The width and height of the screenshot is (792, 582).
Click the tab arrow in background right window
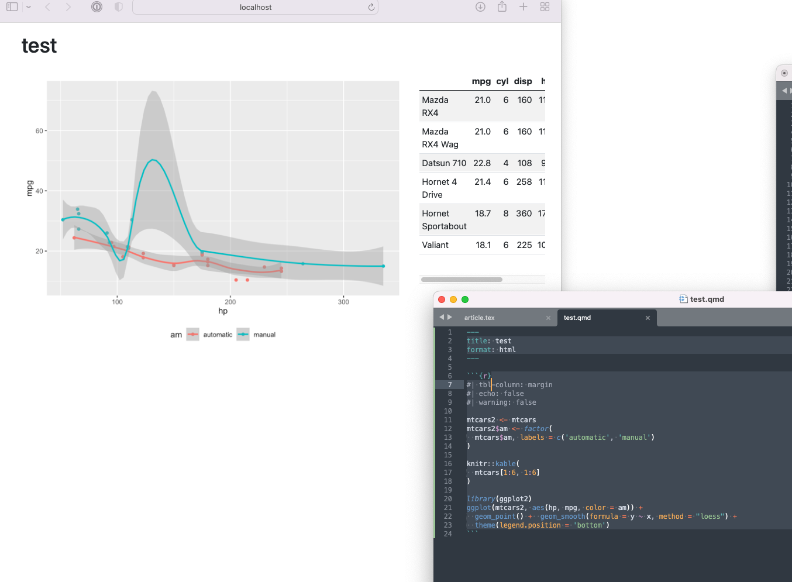coord(784,91)
